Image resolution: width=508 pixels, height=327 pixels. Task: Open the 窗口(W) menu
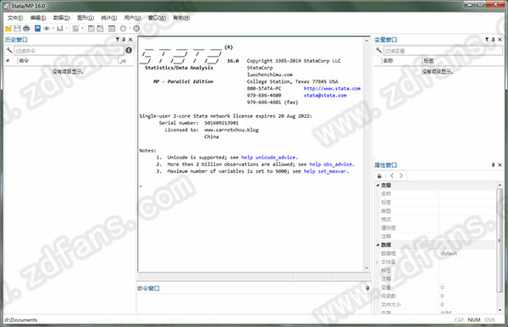(x=157, y=18)
